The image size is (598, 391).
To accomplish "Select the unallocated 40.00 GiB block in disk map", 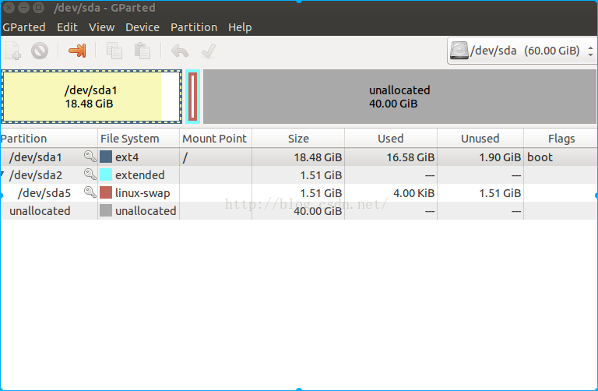I will point(399,97).
